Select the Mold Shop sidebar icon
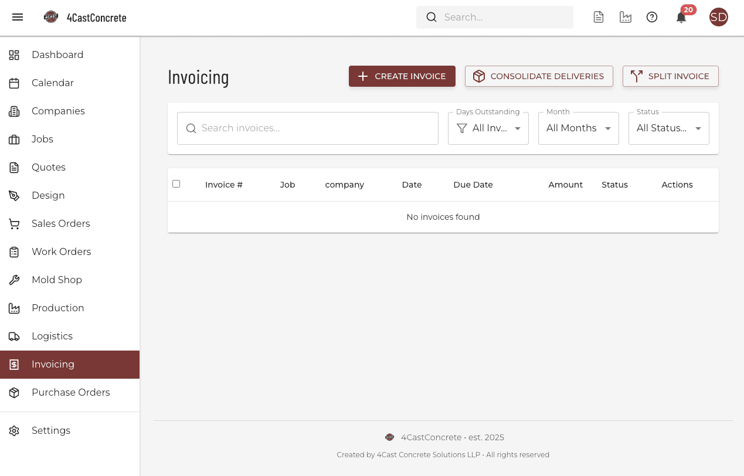The width and height of the screenshot is (744, 476). [x=14, y=280]
